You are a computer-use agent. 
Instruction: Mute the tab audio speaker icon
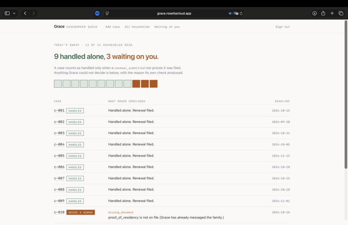coord(231,13)
